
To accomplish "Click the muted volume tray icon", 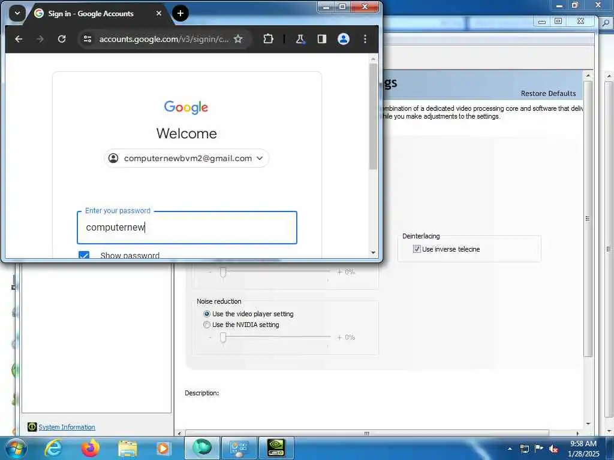I will pyautogui.click(x=553, y=449).
